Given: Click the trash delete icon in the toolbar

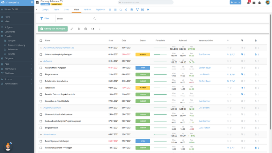Looking at the screenshot, I should [79, 29].
